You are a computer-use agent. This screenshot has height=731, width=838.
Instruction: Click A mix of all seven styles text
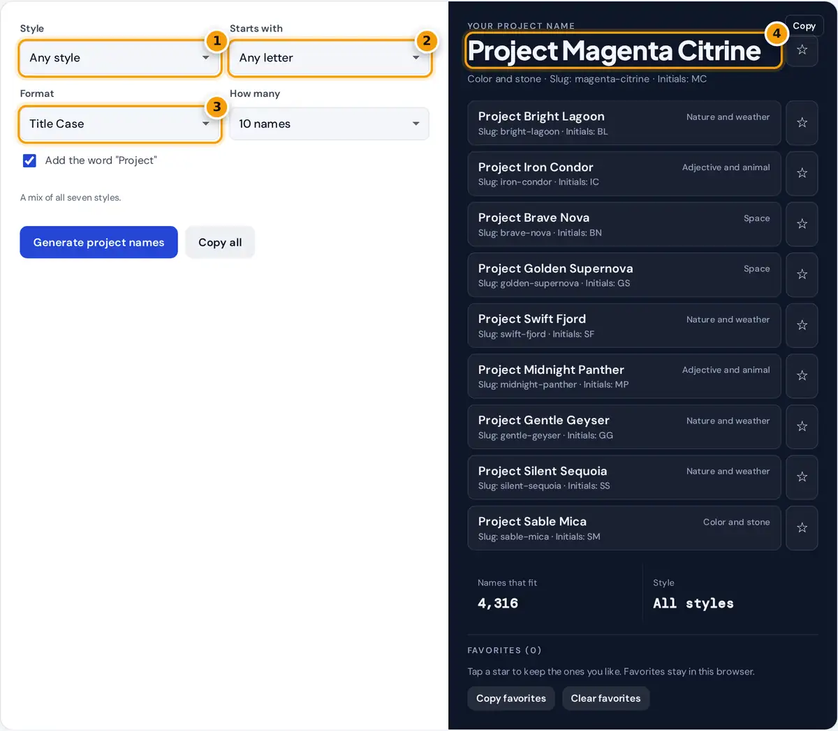coord(71,197)
